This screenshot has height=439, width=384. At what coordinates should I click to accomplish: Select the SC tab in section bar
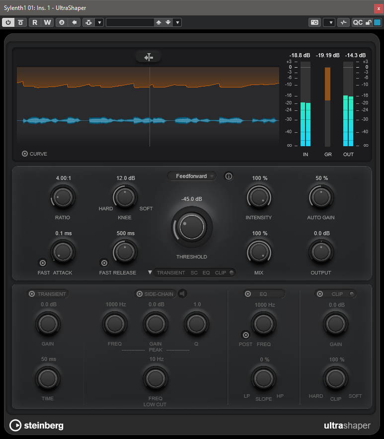click(194, 273)
